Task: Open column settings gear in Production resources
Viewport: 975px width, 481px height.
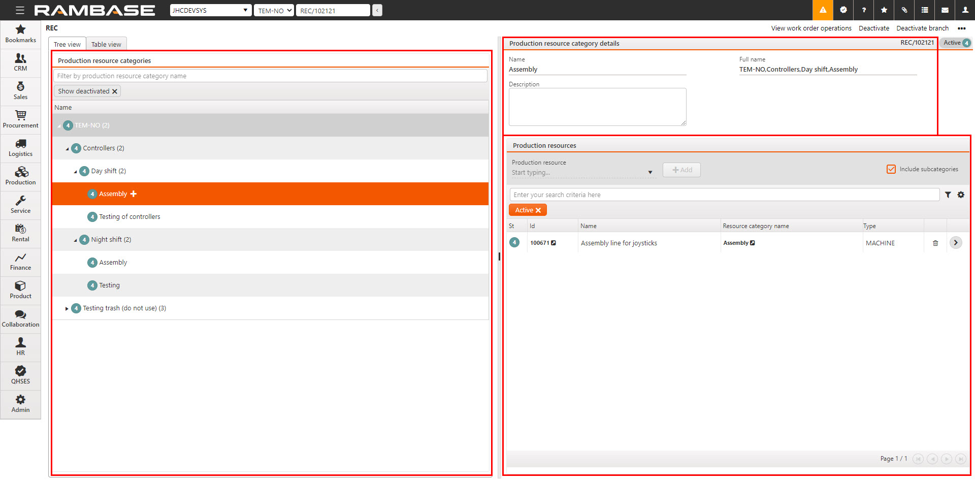Action: point(961,195)
